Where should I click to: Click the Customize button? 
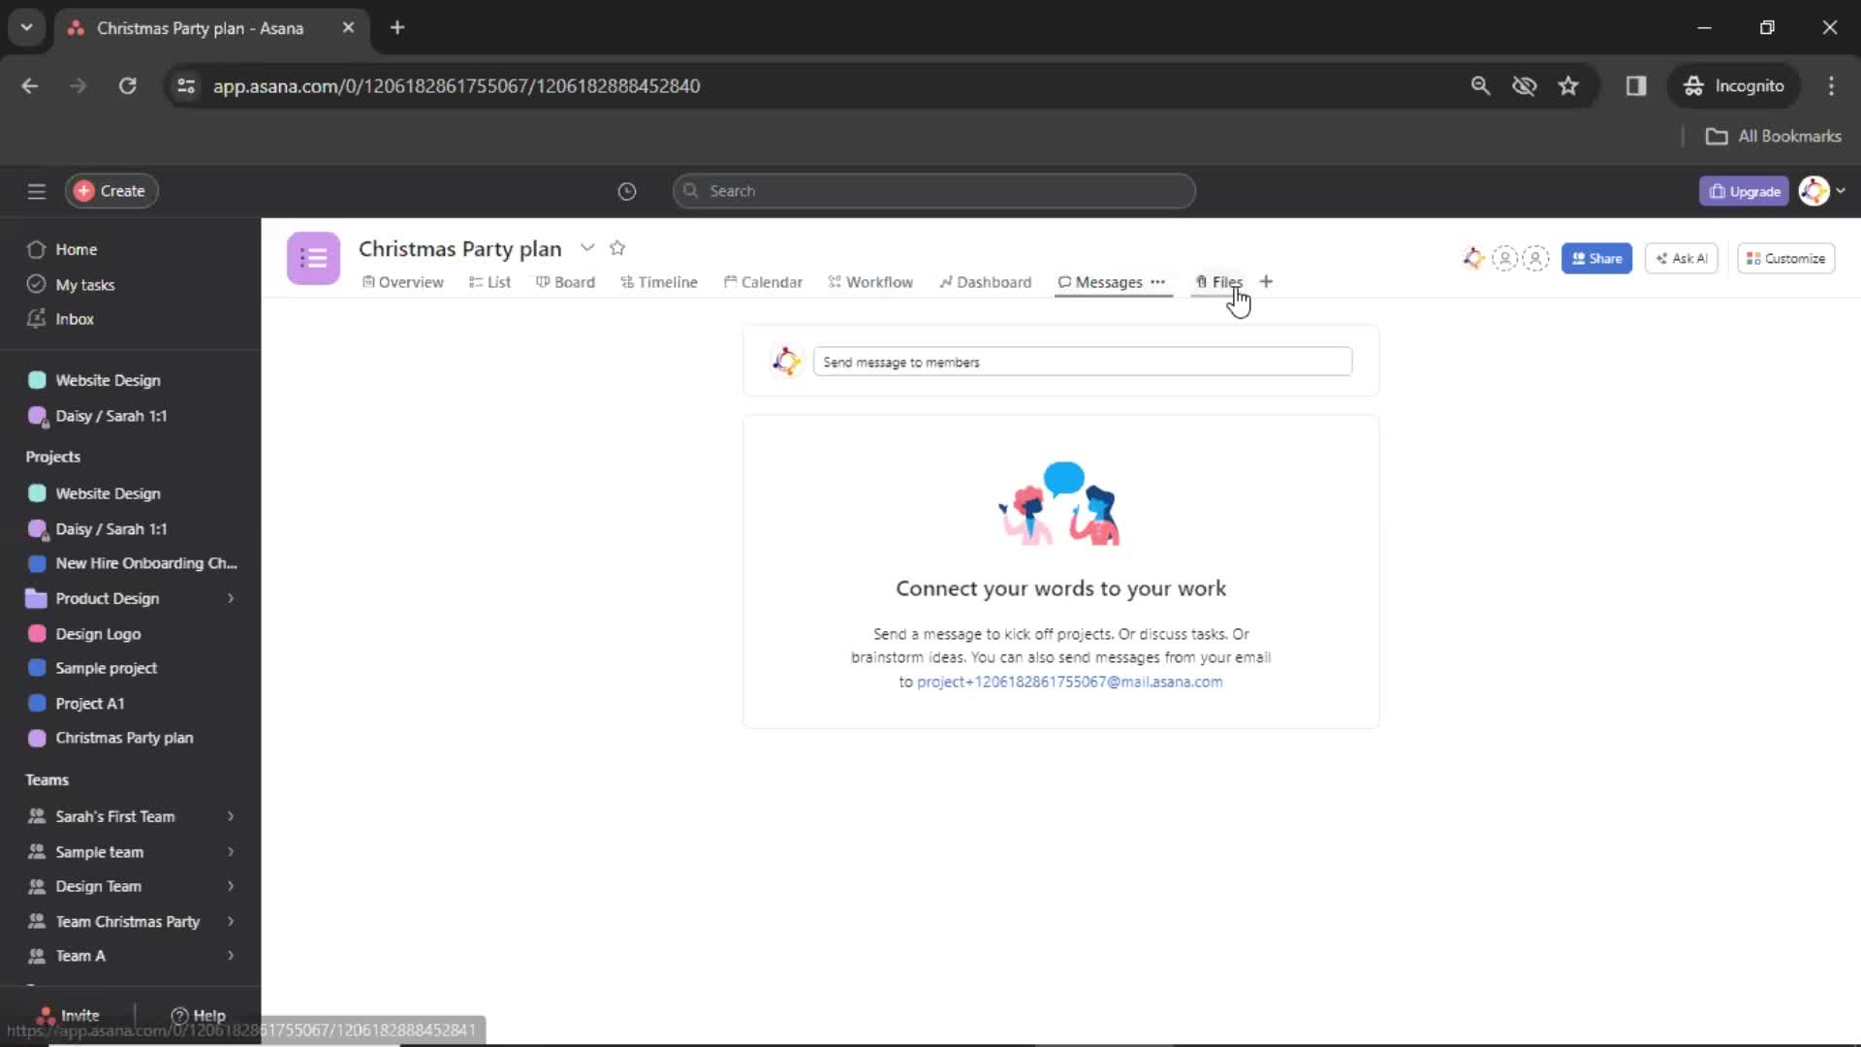tap(1788, 257)
